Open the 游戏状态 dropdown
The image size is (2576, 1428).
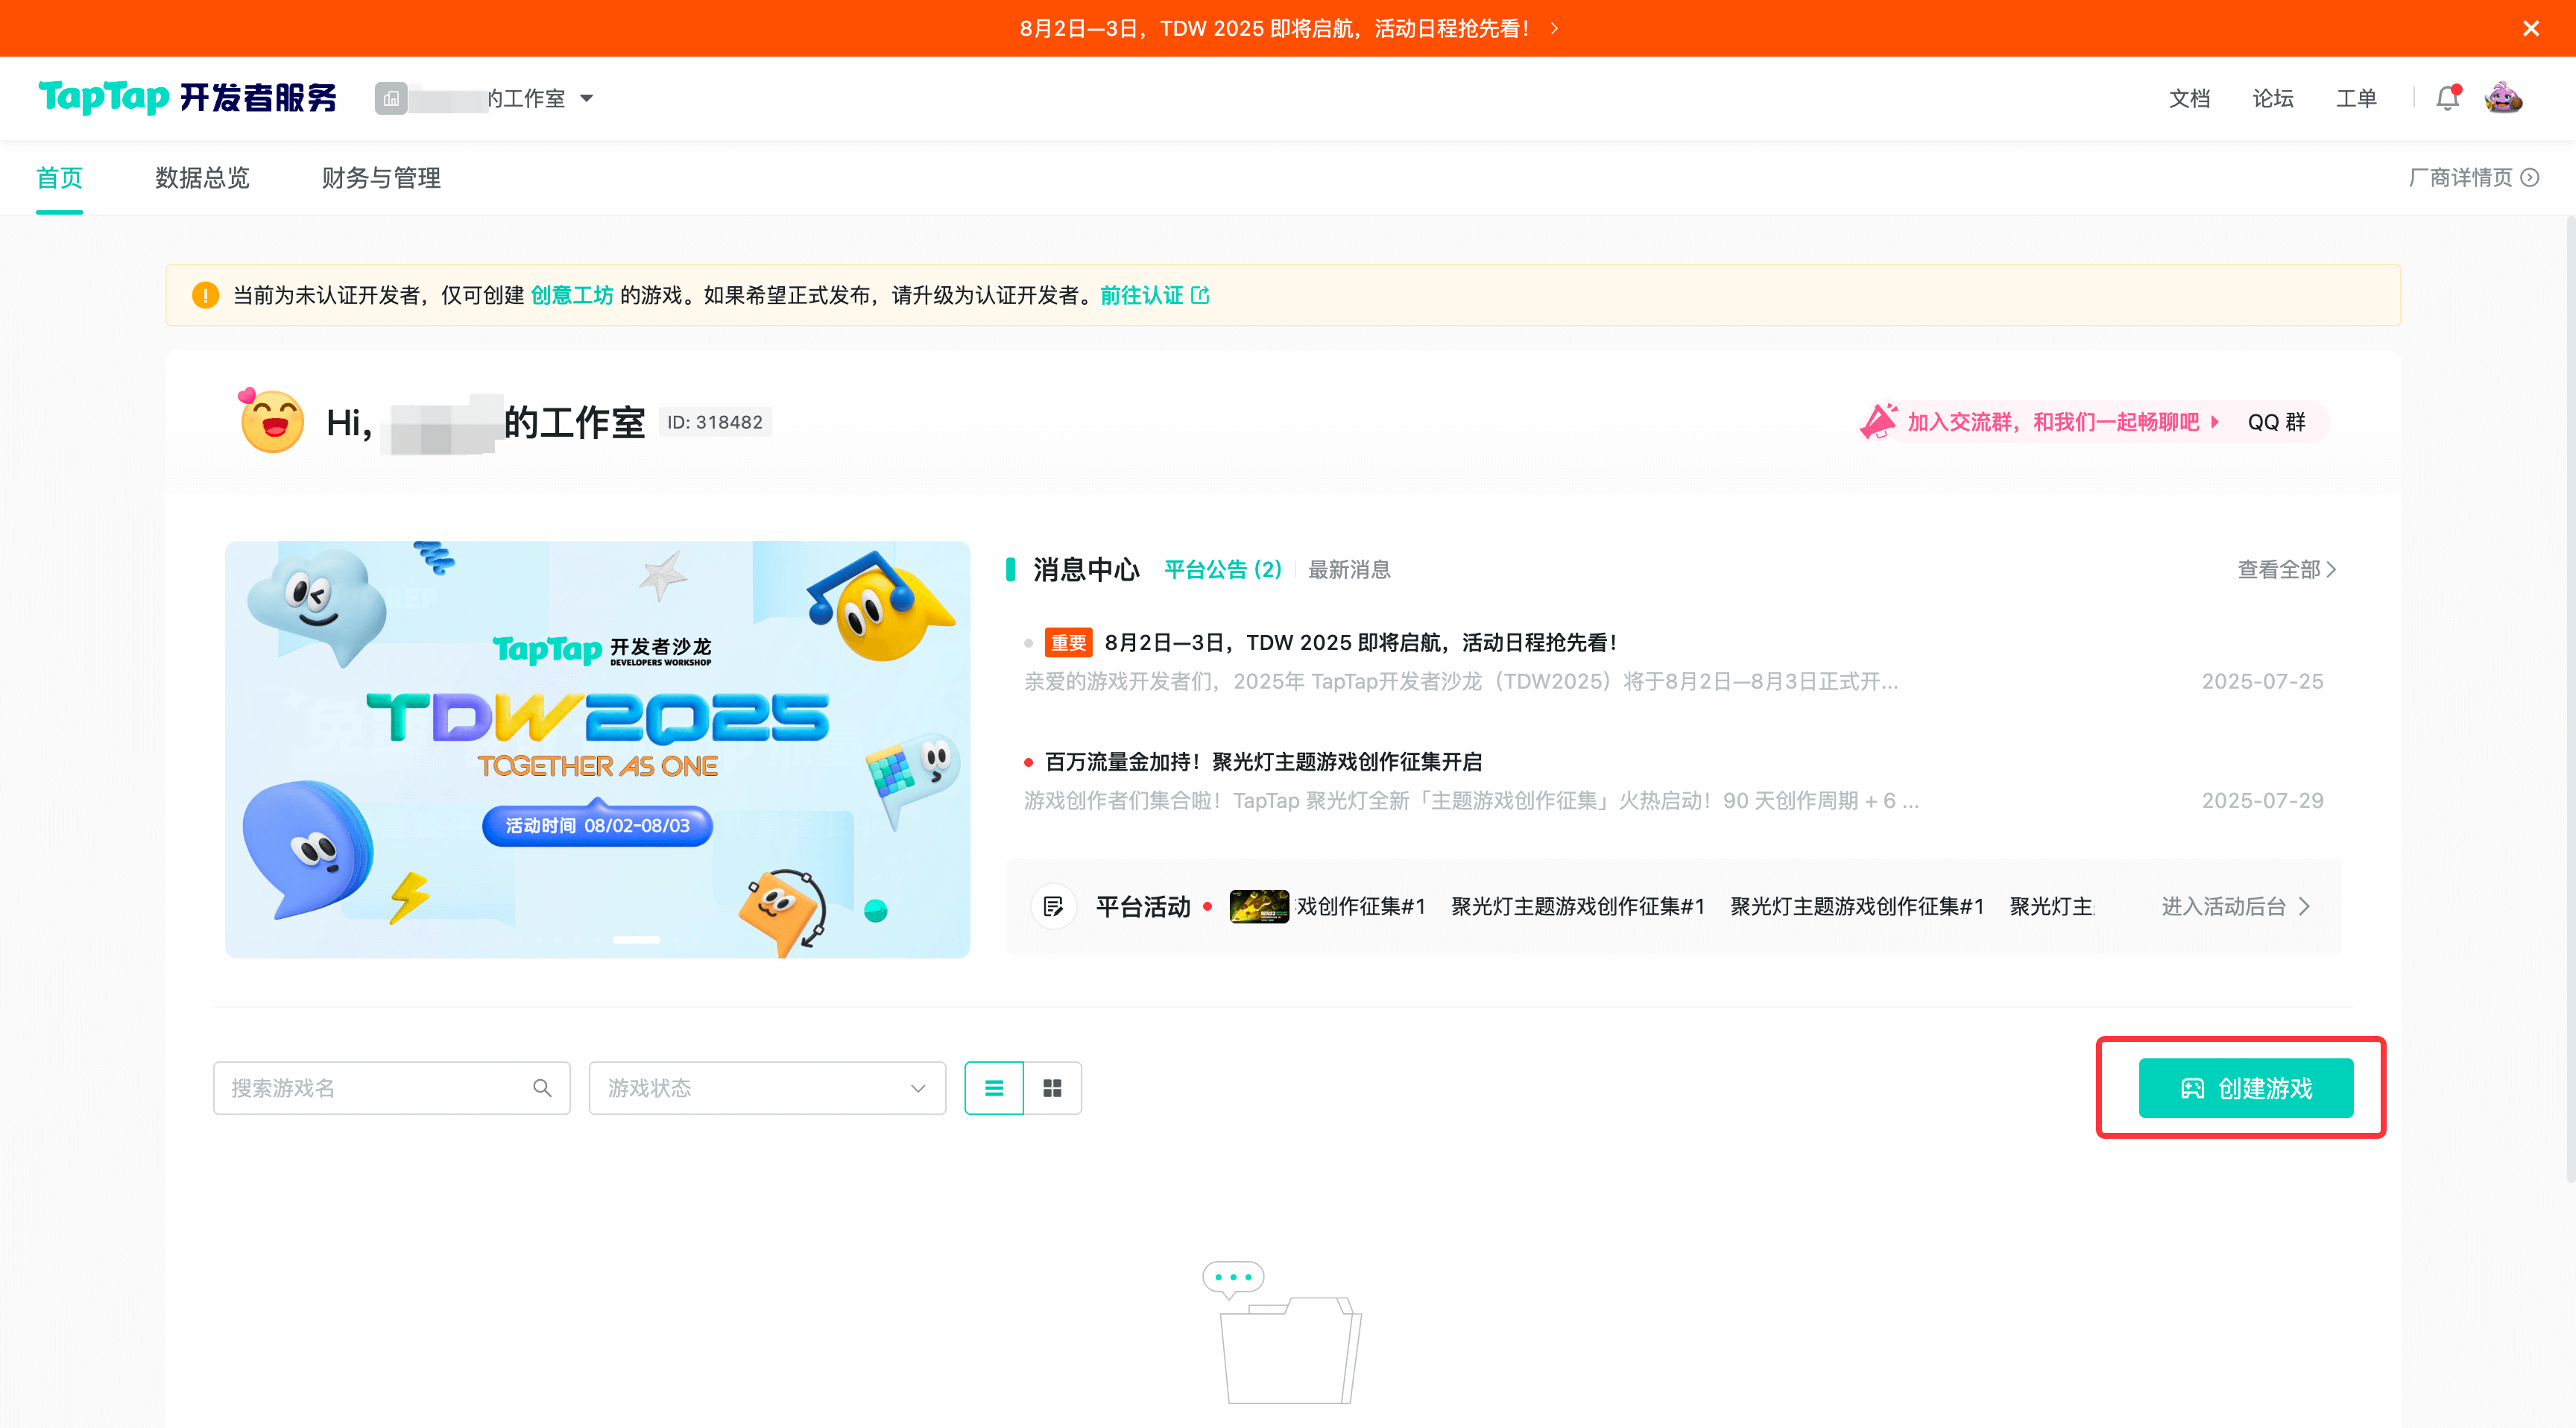point(766,1088)
